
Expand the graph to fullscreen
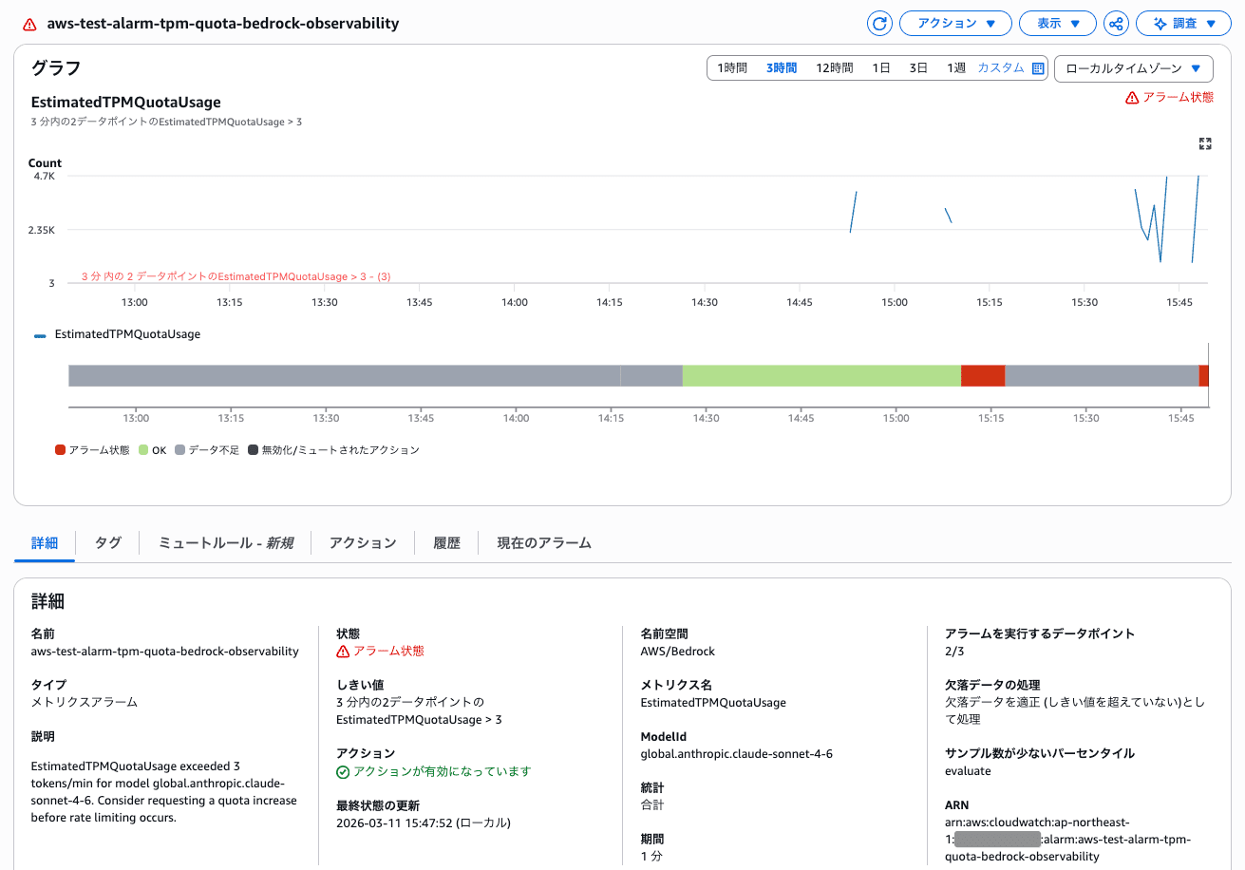click(1205, 144)
